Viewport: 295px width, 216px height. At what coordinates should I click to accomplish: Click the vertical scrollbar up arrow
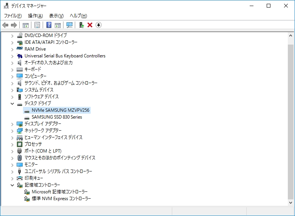coord(291,35)
